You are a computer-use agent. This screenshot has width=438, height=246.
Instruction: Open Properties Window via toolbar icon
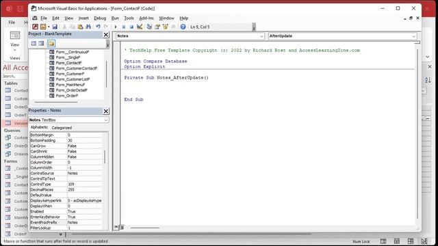pyautogui.click(x=157, y=27)
